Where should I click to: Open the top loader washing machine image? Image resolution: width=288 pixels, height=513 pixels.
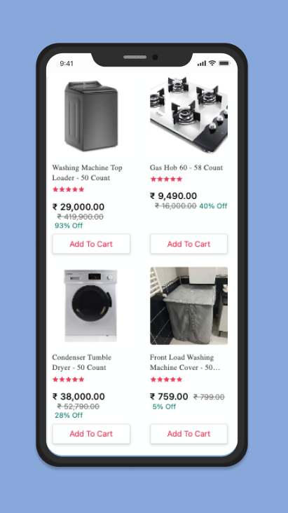[91, 116]
